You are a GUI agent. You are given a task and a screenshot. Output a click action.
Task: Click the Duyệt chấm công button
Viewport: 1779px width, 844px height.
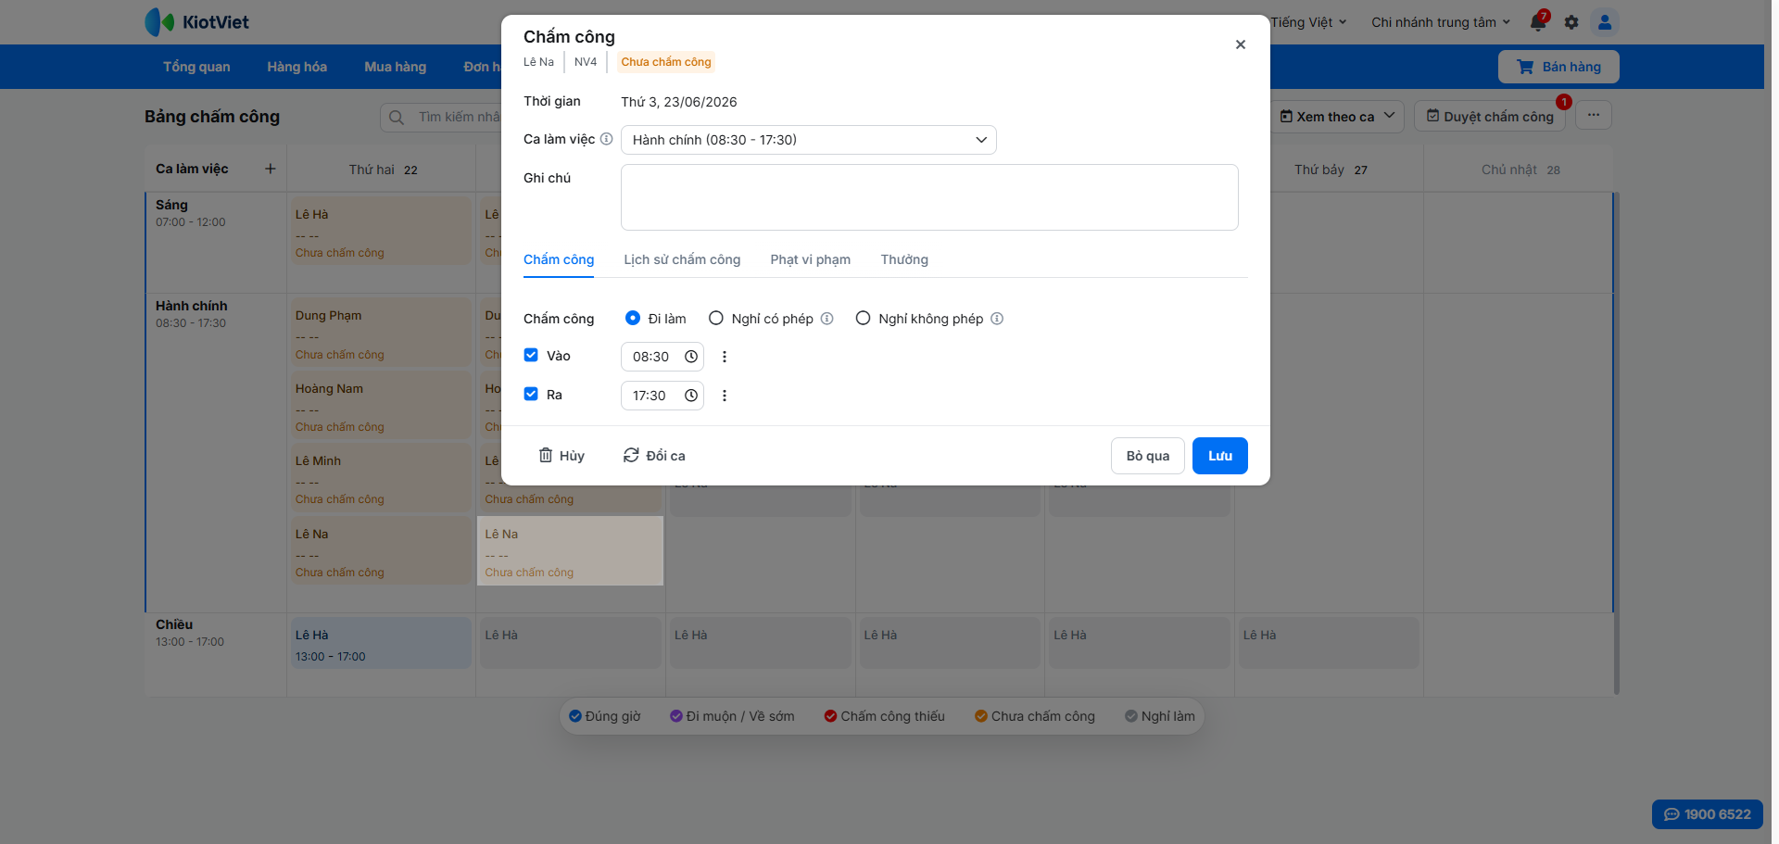1490,116
